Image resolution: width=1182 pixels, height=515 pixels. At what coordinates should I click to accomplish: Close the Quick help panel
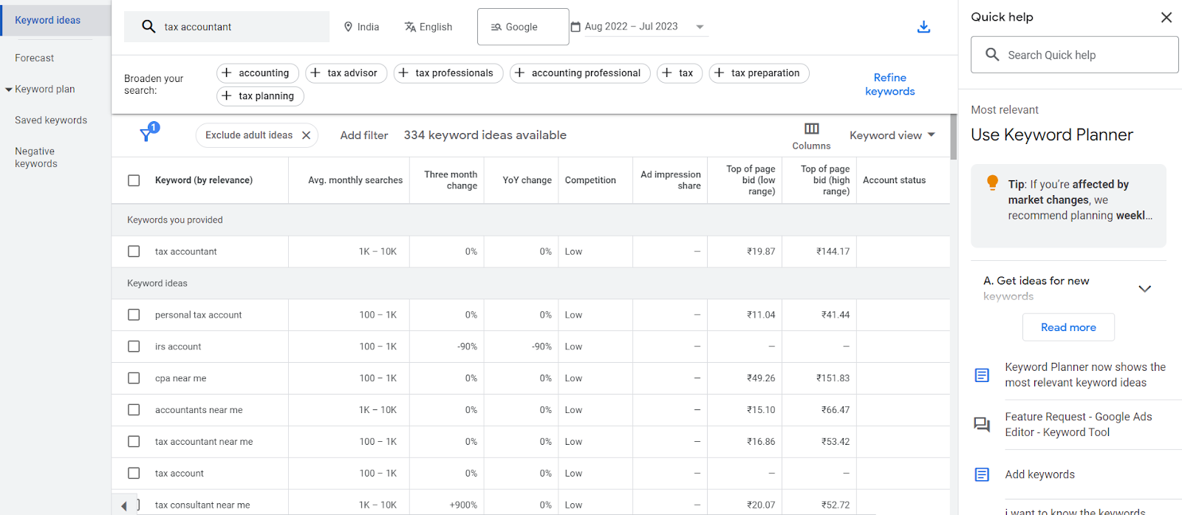[1166, 17]
